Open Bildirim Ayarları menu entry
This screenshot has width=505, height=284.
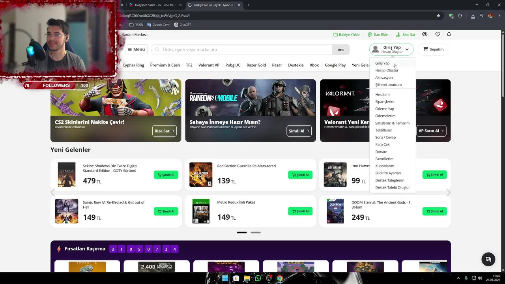tap(388, 173)
